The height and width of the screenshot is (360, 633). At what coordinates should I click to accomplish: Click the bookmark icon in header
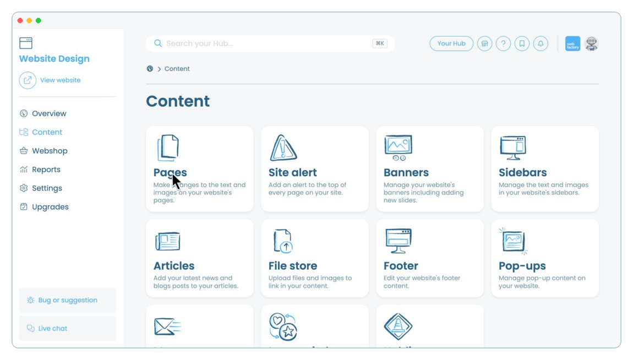coord(522,43)
